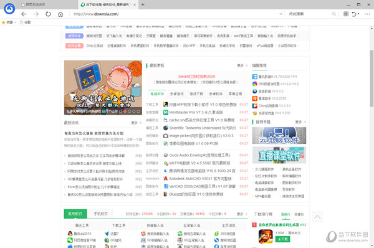This screenshot has height=248, width=374.
Task: Select the 苹果应用 tab
Action: (235, 94)
